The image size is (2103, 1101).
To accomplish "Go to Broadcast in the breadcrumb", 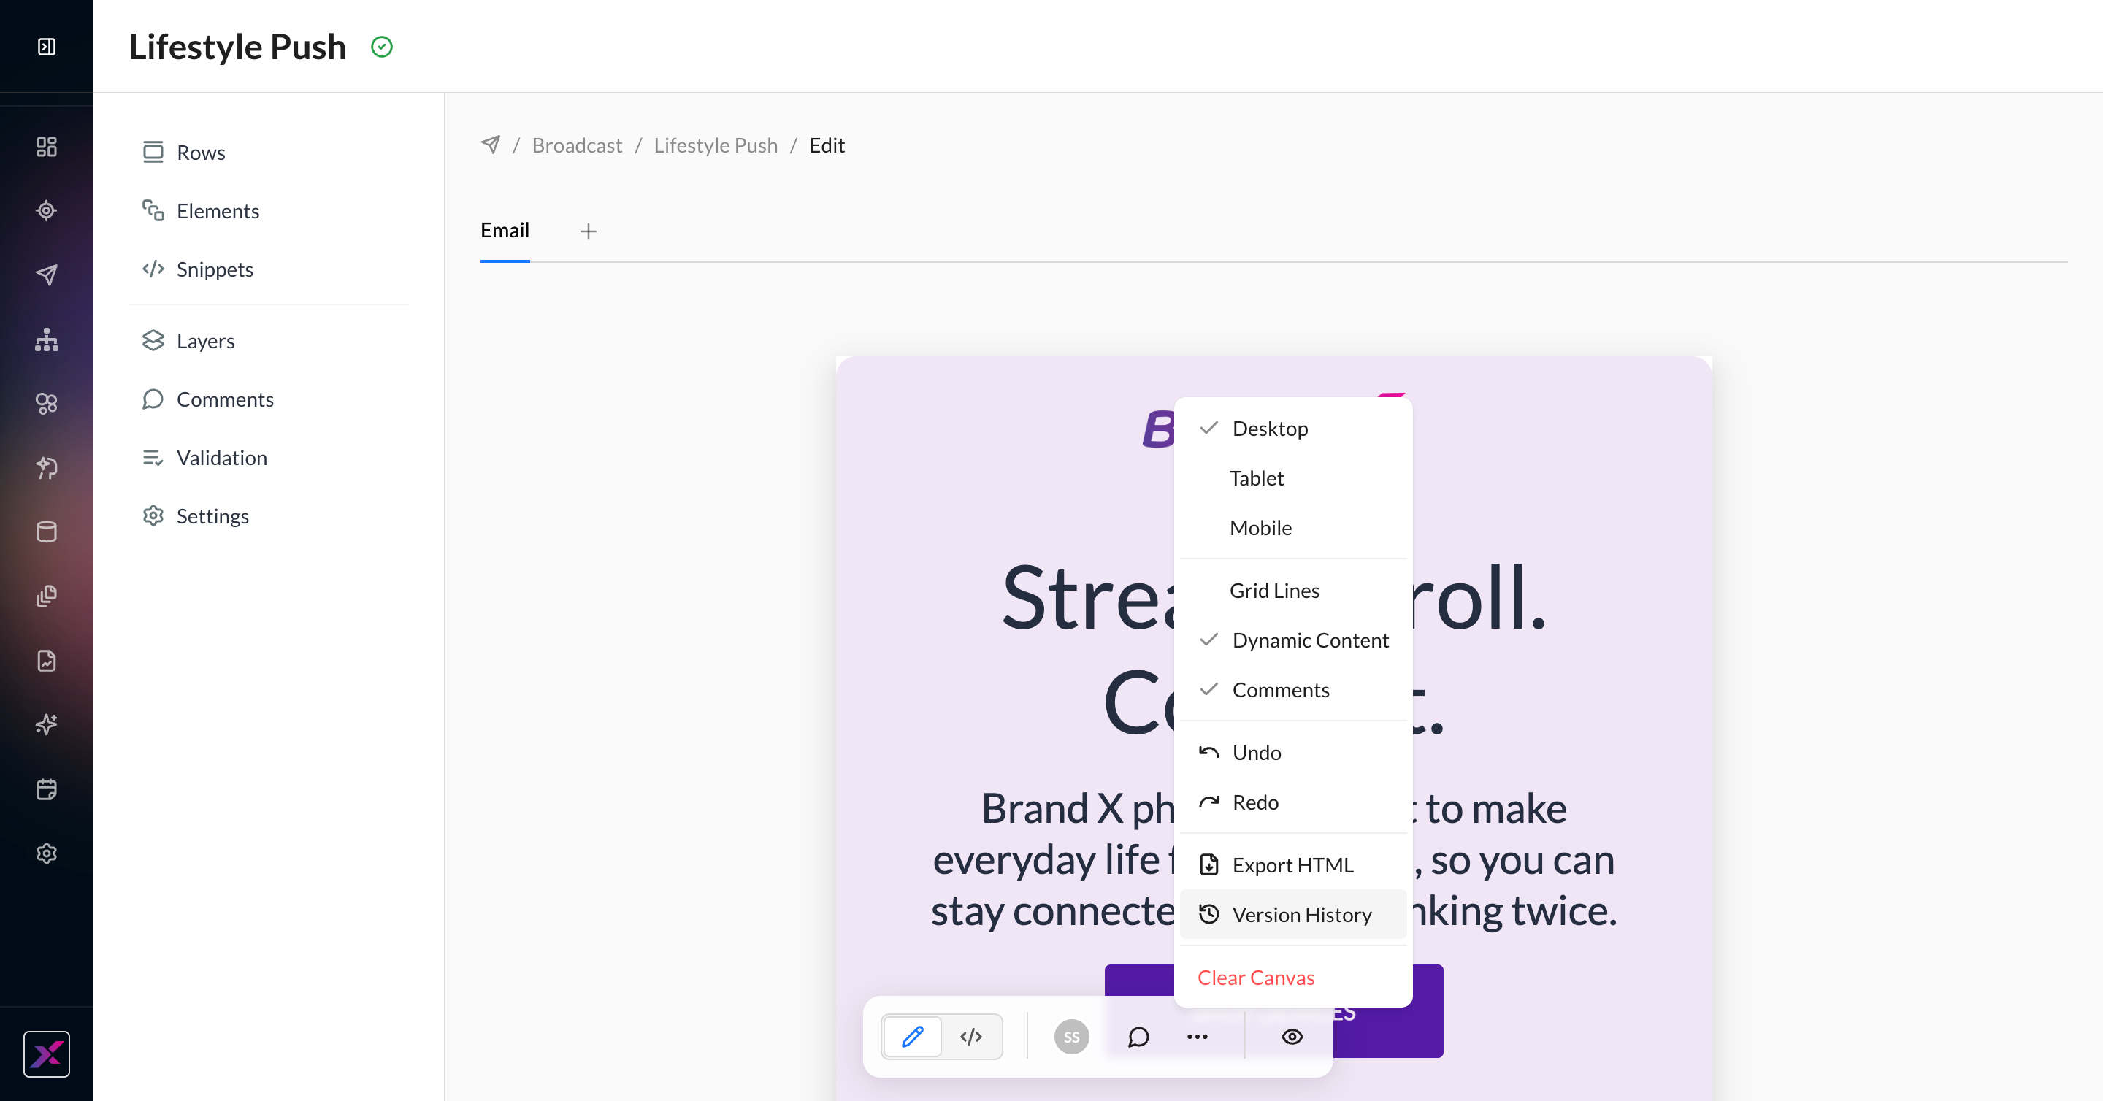I will coord(577,145).
